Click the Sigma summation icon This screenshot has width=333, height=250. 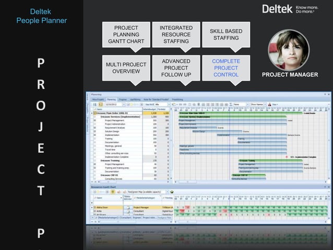pyautogui.click(x=231, y=105)
